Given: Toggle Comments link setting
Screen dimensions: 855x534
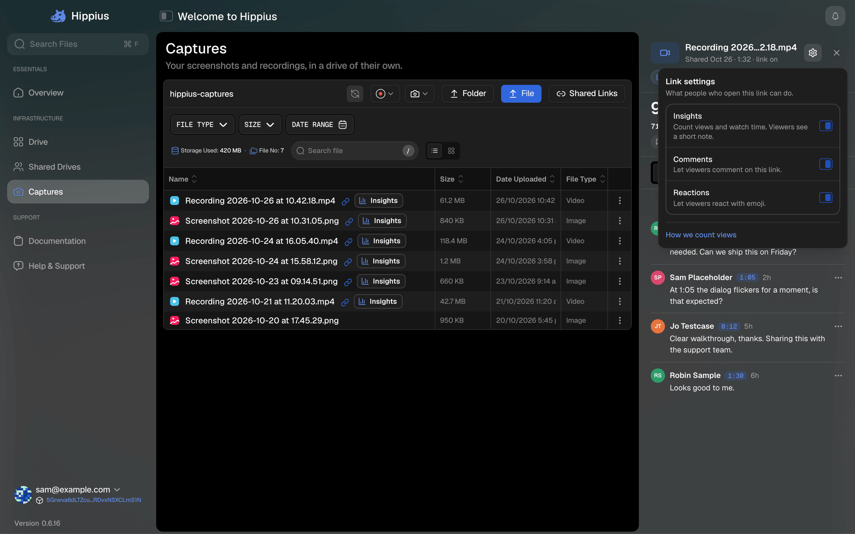Looking at the screenshot, I should (826, 164).
